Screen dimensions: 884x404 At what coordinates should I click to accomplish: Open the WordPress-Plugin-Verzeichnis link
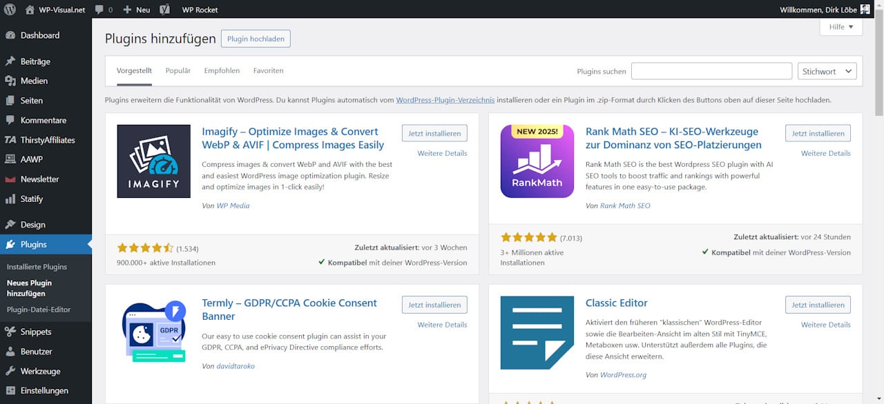(445, 100)
